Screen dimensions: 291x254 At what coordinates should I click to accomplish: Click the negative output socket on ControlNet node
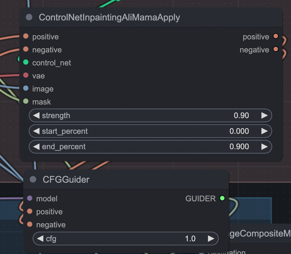tap(276, 49)
